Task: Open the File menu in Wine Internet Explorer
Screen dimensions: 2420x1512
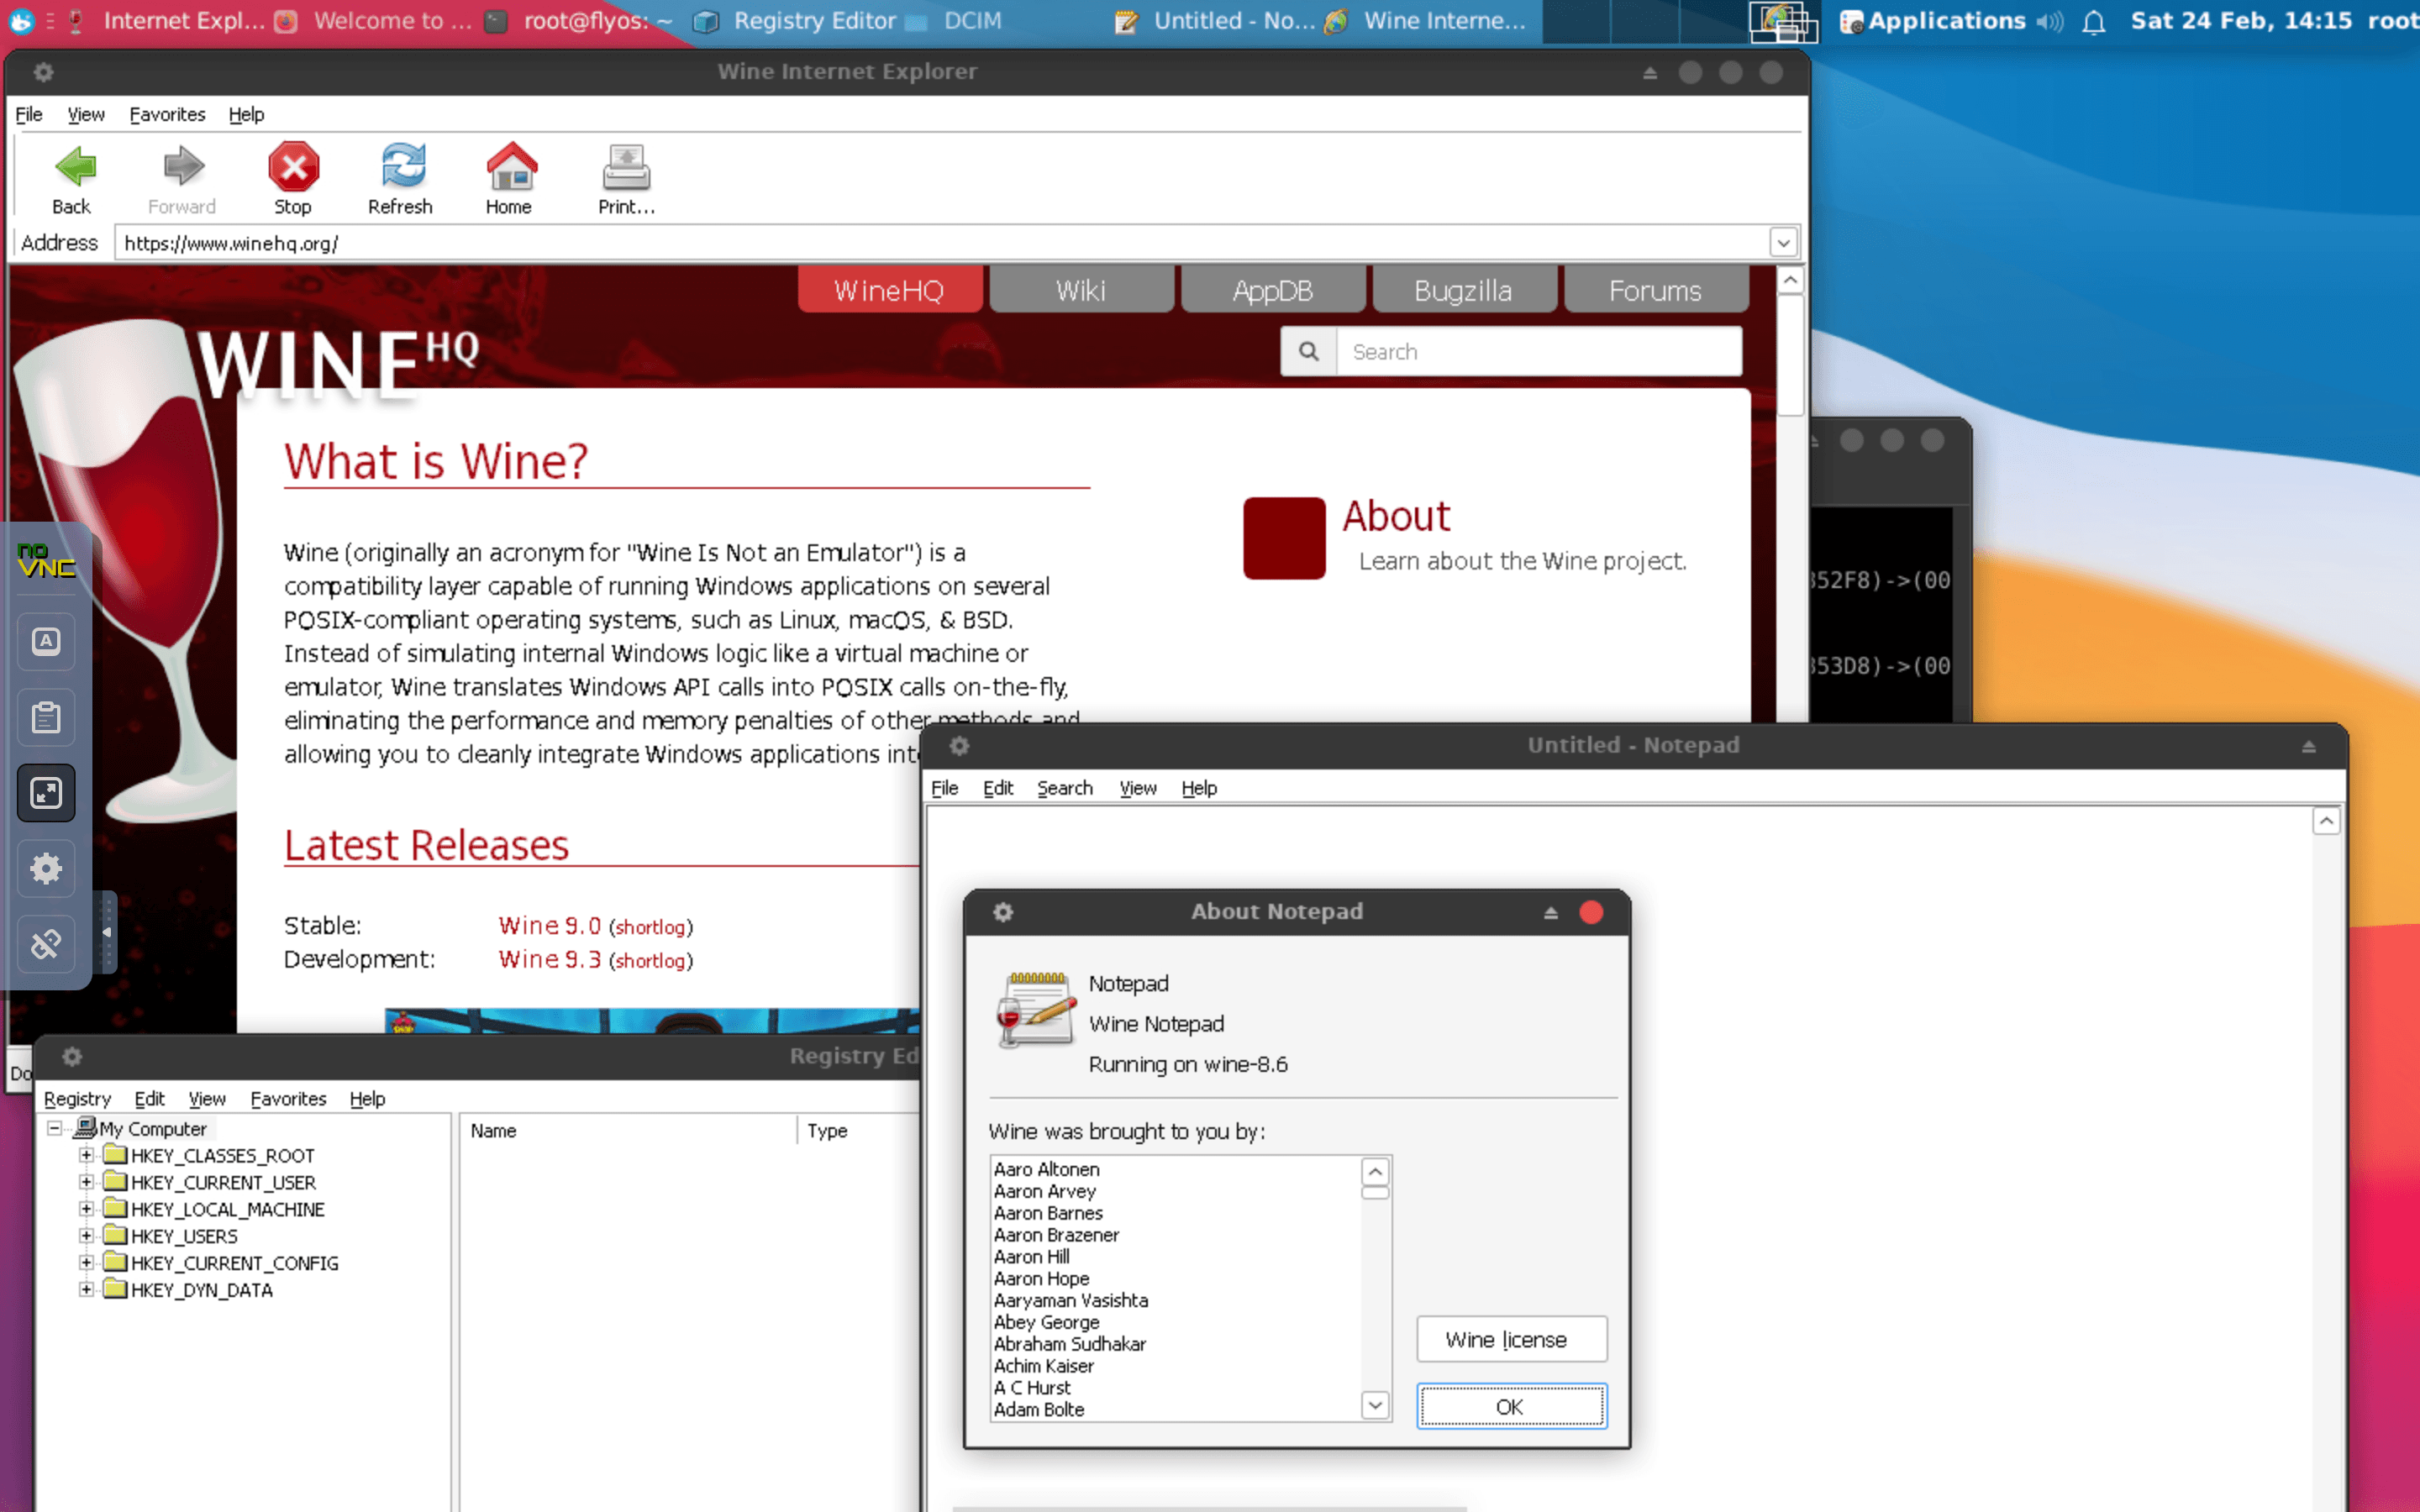Action: [x=29, y=114]
